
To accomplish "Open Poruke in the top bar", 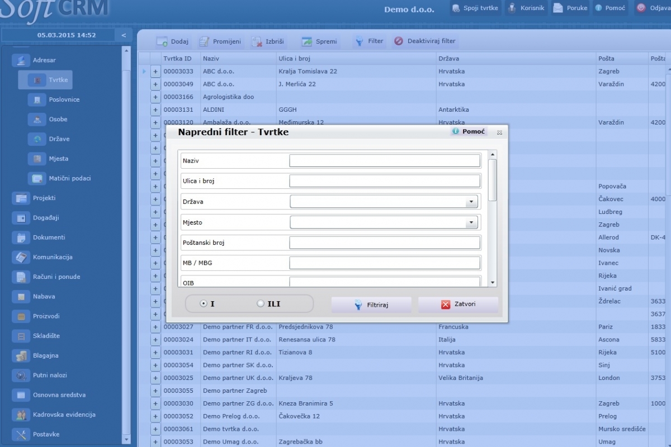I will (570, 8).
